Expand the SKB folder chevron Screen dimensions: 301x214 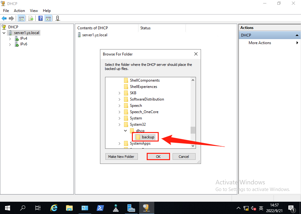click(119, 93)
